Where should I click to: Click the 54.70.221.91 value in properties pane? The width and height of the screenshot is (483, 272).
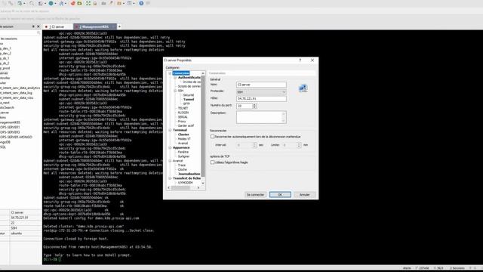click(20, 218)
